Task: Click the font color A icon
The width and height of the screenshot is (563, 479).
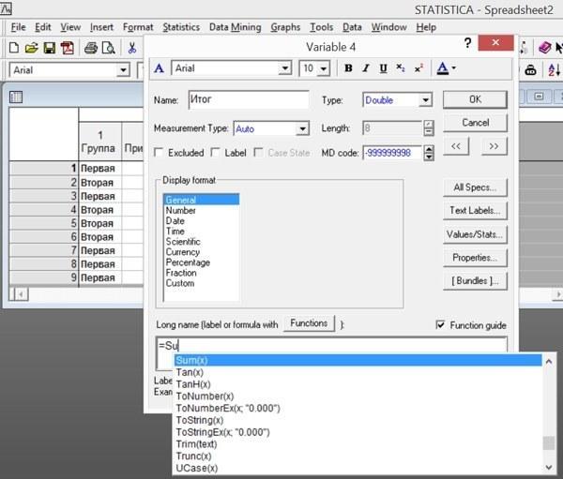Action: [x=442, y=68]
